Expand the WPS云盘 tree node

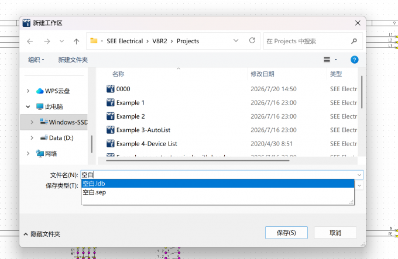tap(28, 91)
